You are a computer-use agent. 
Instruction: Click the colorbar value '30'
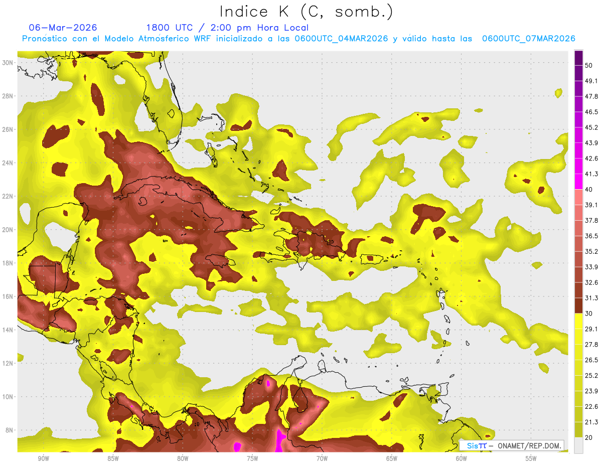coord(589,314)
